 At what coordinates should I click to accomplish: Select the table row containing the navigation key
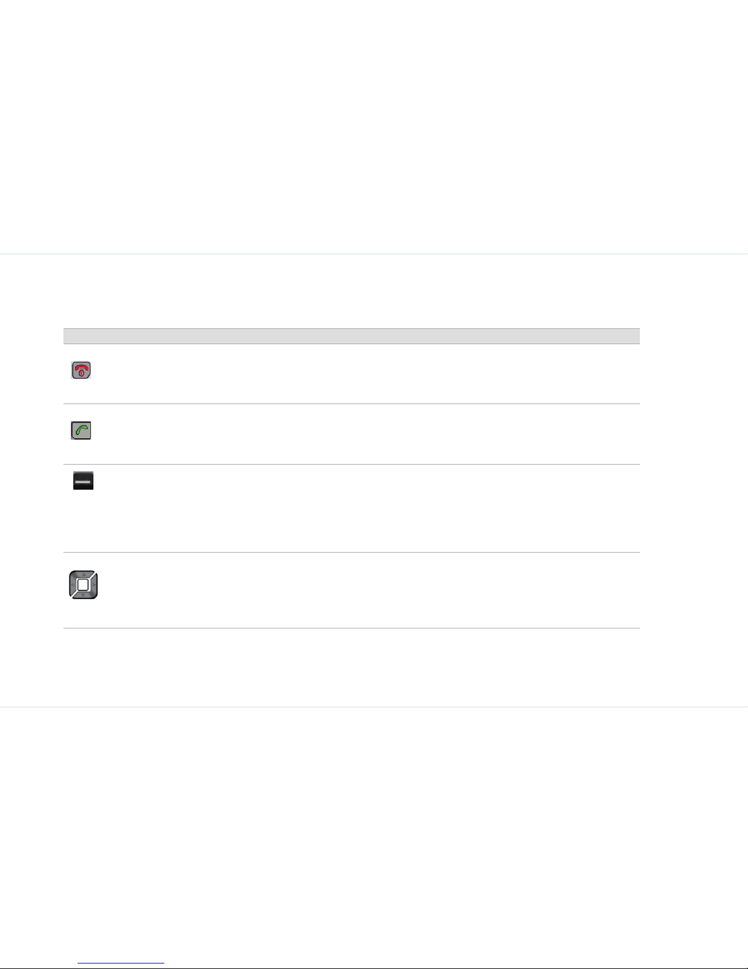(x=352, y=591)
